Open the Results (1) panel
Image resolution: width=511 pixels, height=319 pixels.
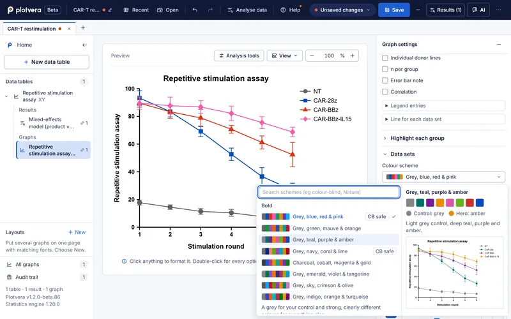(x=445, y=10)
